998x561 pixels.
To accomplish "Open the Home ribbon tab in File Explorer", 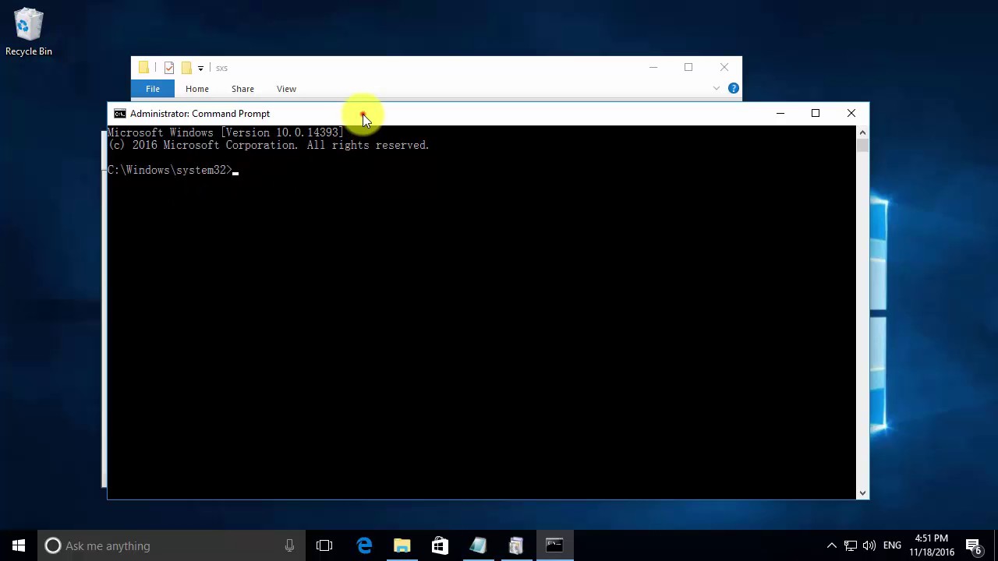I will (197, 89).
